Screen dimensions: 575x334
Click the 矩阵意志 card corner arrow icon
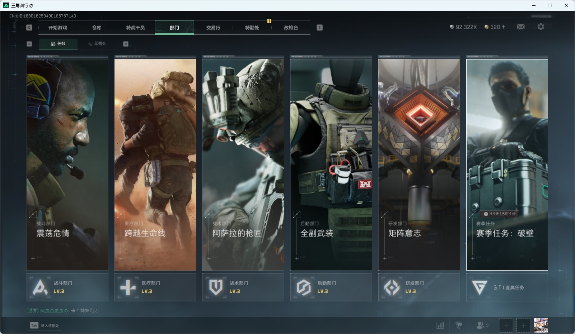click(384, 214)
